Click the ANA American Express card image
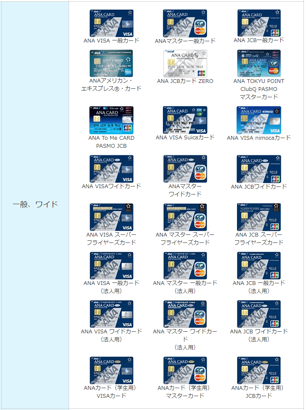Image resolution: width=306 pixels, height=410 pixels. pyautogui.click(x=111, y=64)
